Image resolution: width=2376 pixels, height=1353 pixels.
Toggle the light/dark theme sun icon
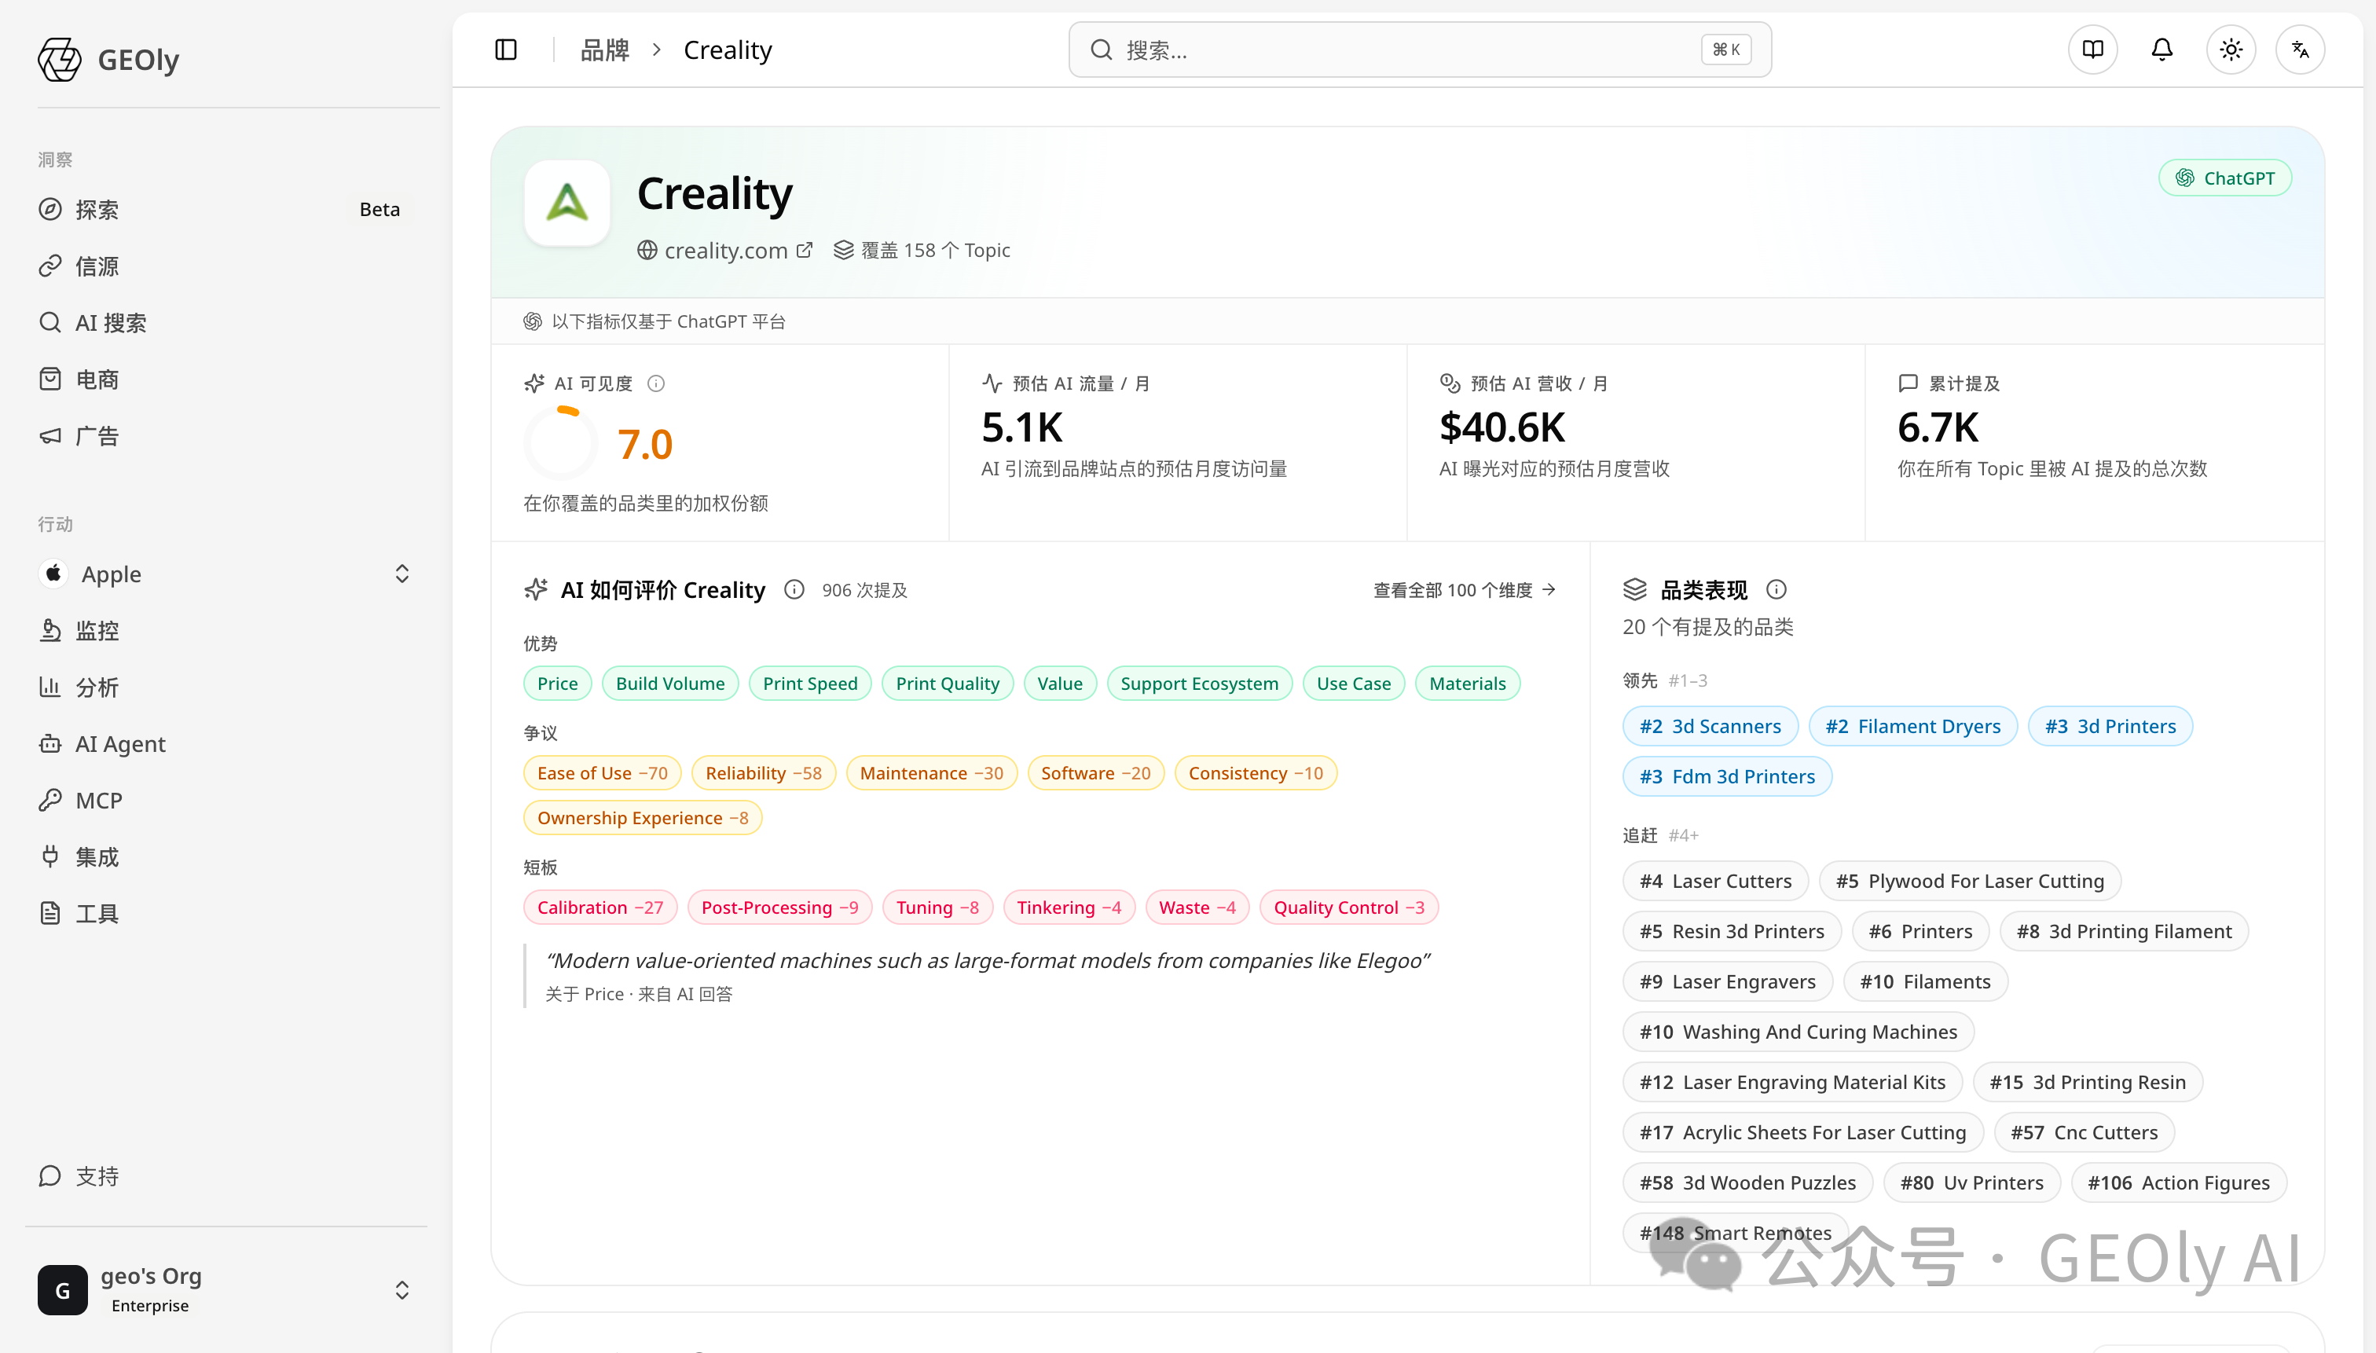tap(2231, 49)
